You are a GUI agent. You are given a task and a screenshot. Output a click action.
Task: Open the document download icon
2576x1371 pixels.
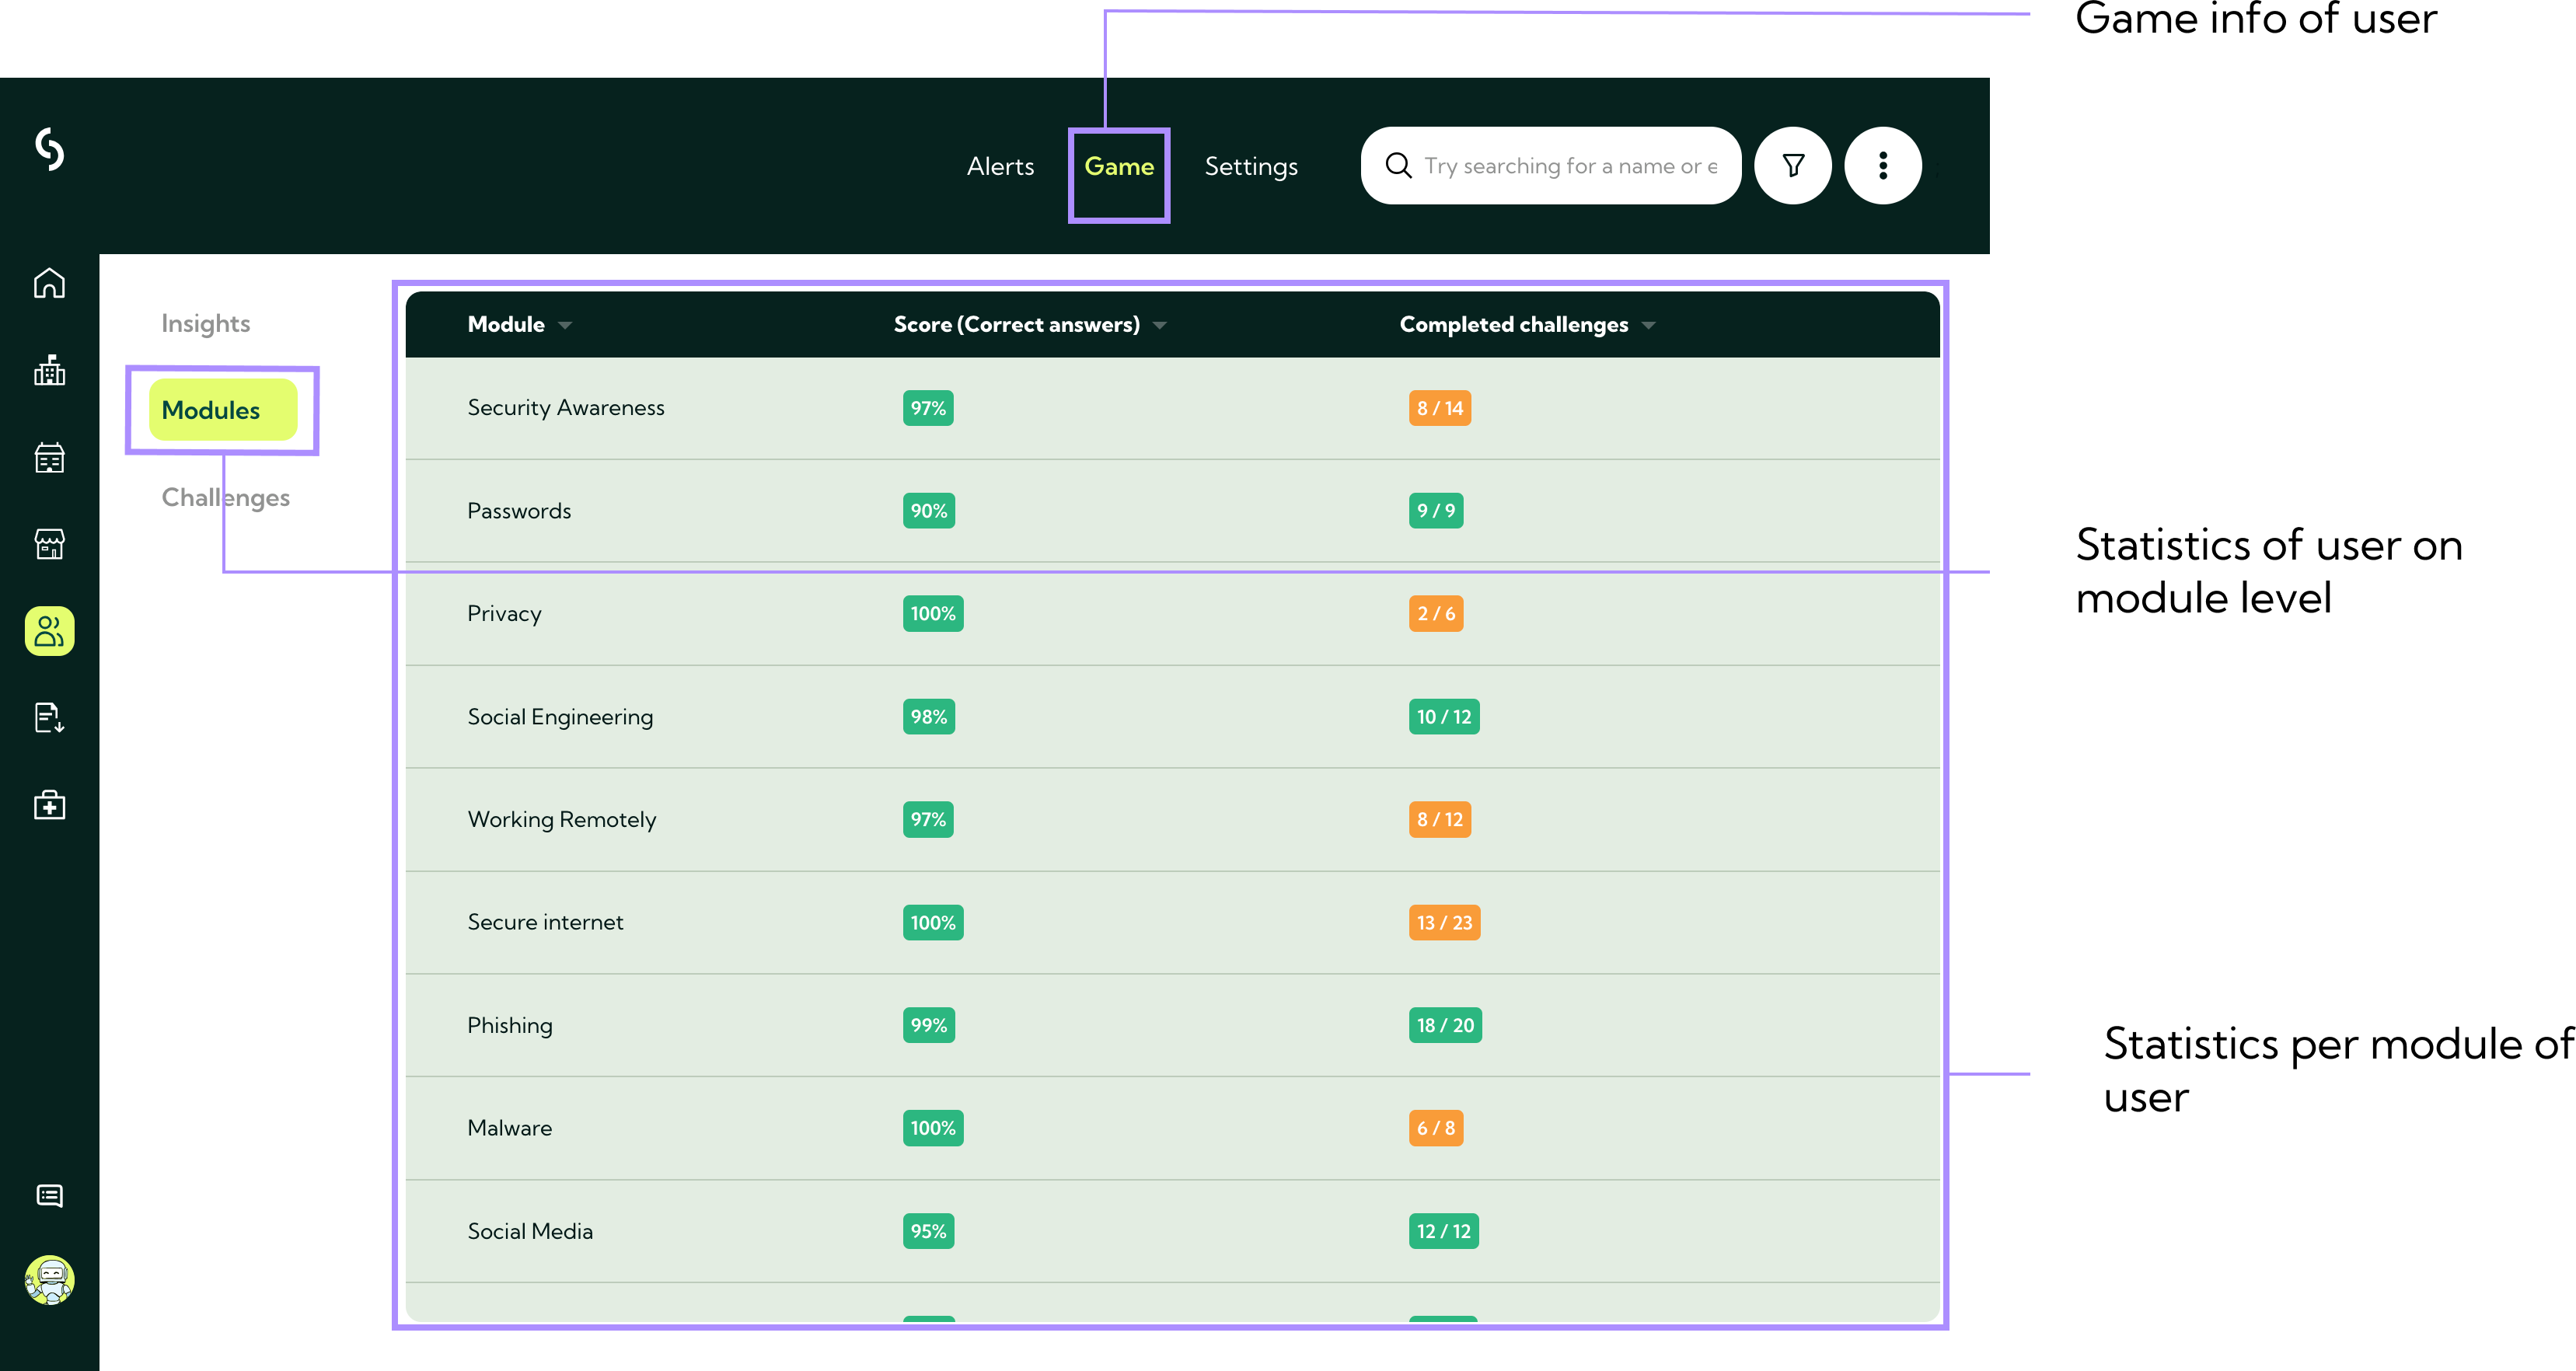(x=49, y=717)
